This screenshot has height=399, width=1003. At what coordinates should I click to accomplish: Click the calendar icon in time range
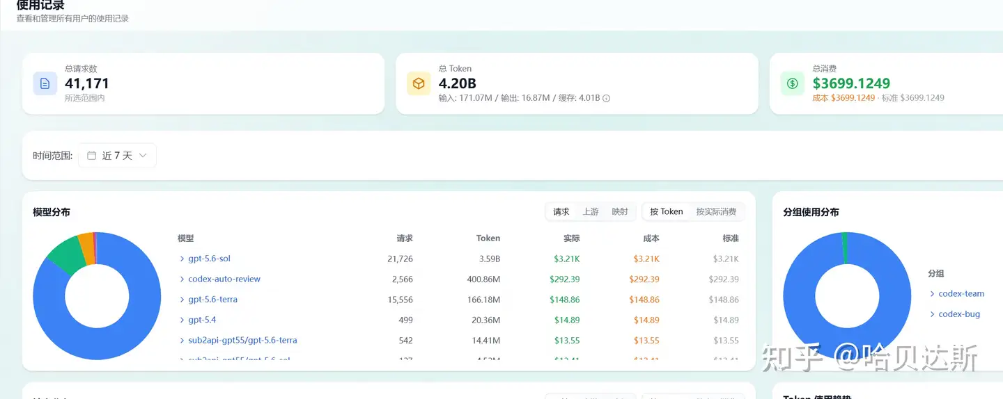pyautogui.click(x=91, y=156)
